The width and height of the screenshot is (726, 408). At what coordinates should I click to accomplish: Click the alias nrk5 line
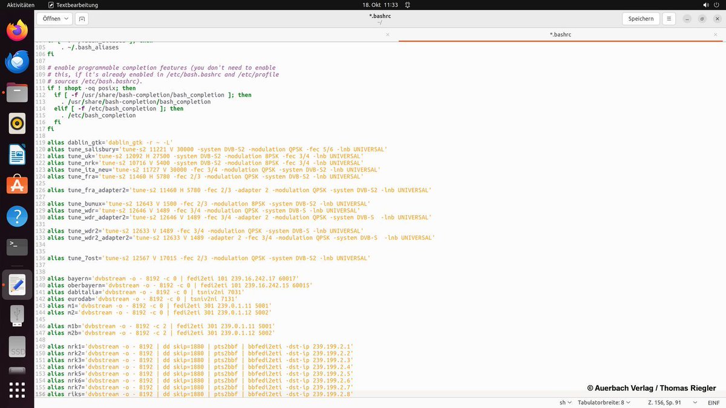[200, 374]
